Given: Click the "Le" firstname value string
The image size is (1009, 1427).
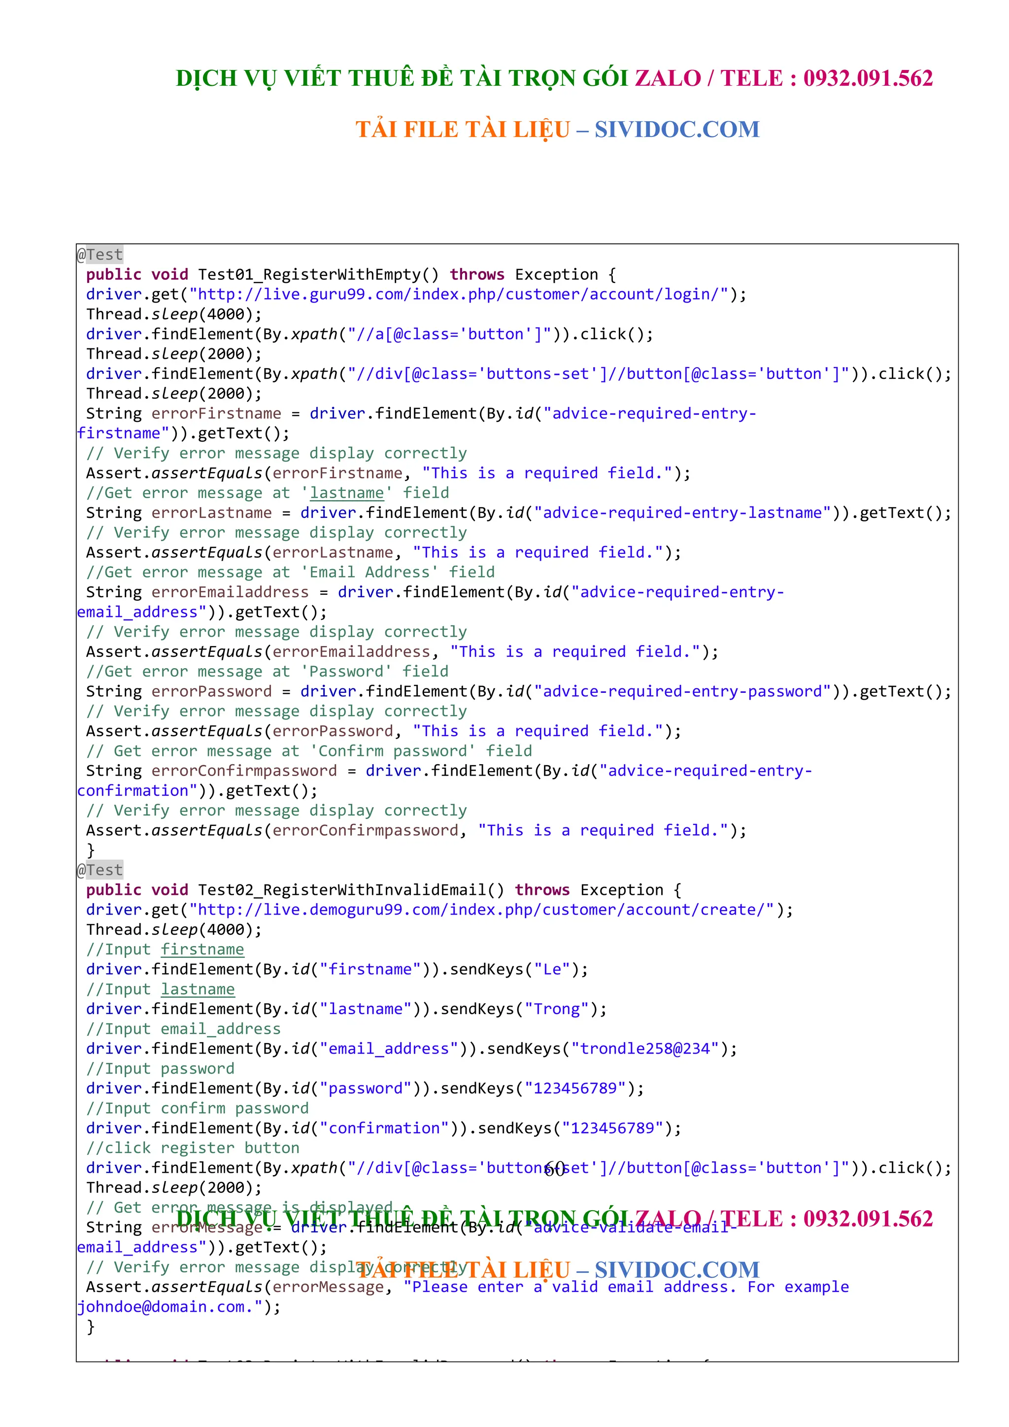Looking at the screenshot, I should pos(552,969).
